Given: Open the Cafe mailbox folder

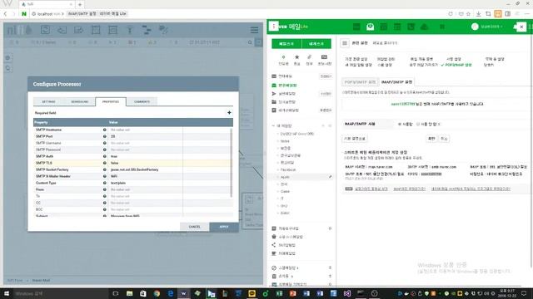Looking at the screenshot, I should point(285,192).
